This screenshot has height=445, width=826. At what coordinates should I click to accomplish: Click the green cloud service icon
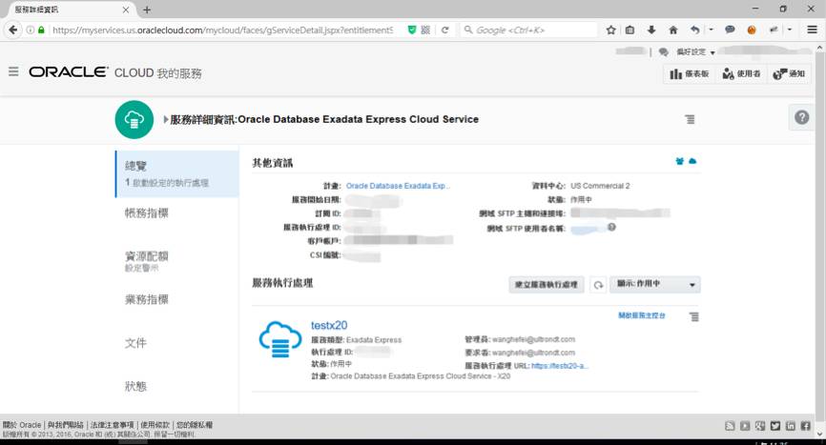134,119
